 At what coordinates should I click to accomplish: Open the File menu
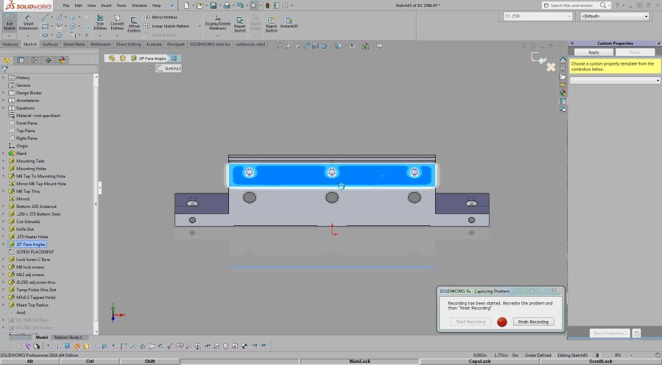coord(66,6)
